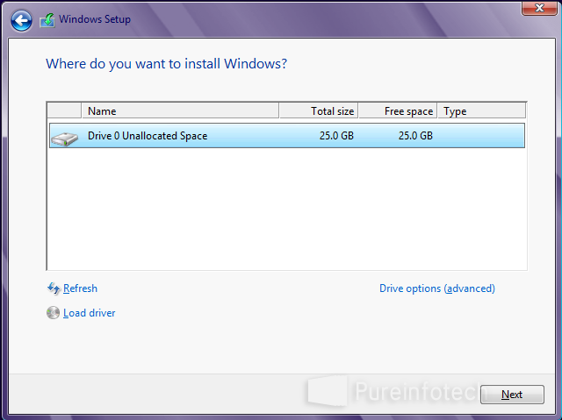The height and width of the screenshot is (420, 562).
Task: Close the Windows Setup window
Action: tap(539, 8)
